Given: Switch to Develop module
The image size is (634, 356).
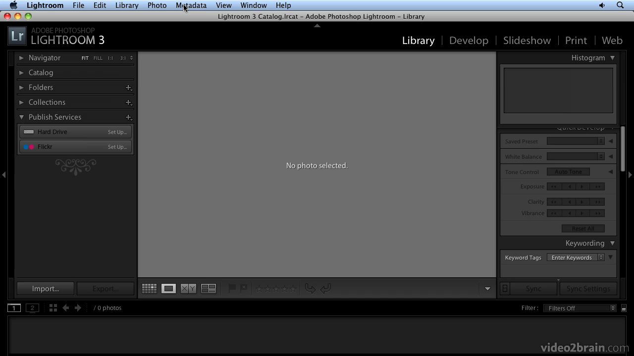Looking at the screenshot, I should click(x=469, y=41).
